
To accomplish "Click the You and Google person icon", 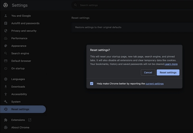I will point(6,16).
